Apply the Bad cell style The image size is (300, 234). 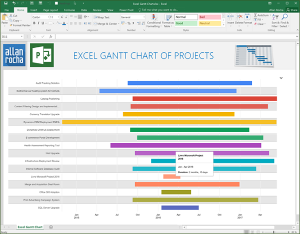(x=209, y=17)
